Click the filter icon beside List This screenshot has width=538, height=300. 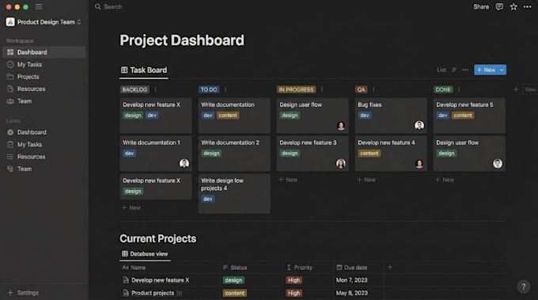[x=454, y=70]
